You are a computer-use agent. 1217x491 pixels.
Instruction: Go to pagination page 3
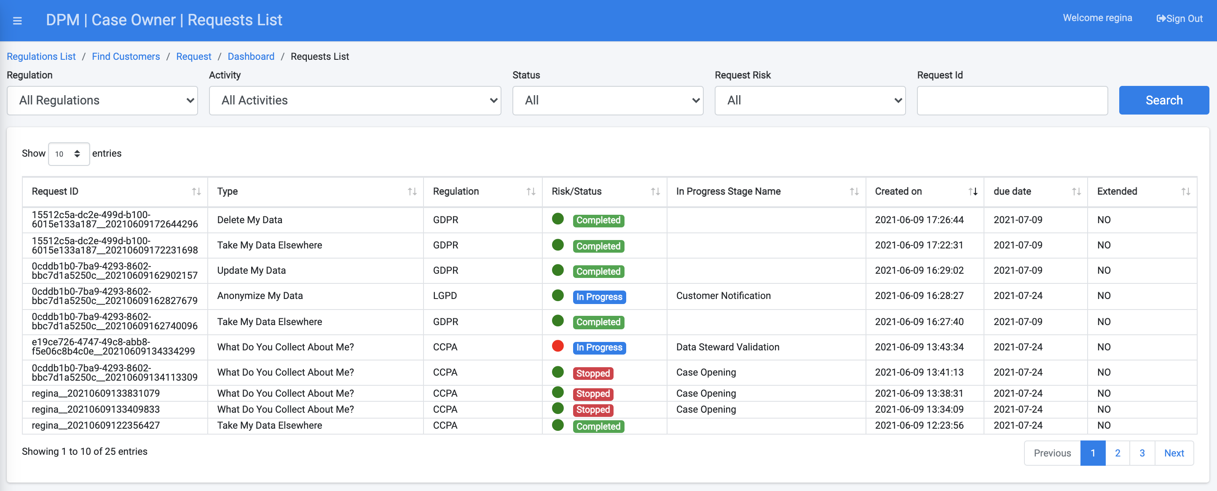[1142, 453]
